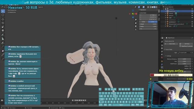
Task: Select Local transform space button
Action: tap(153, 22)
